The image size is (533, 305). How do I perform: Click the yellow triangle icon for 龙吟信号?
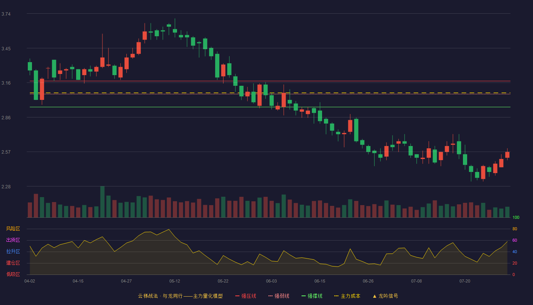click(375, 296)
